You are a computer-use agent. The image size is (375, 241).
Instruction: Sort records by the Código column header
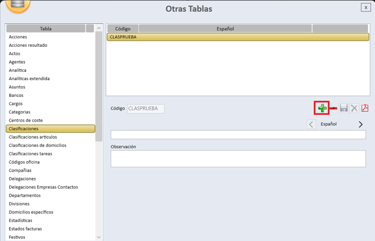click(123, 29)
